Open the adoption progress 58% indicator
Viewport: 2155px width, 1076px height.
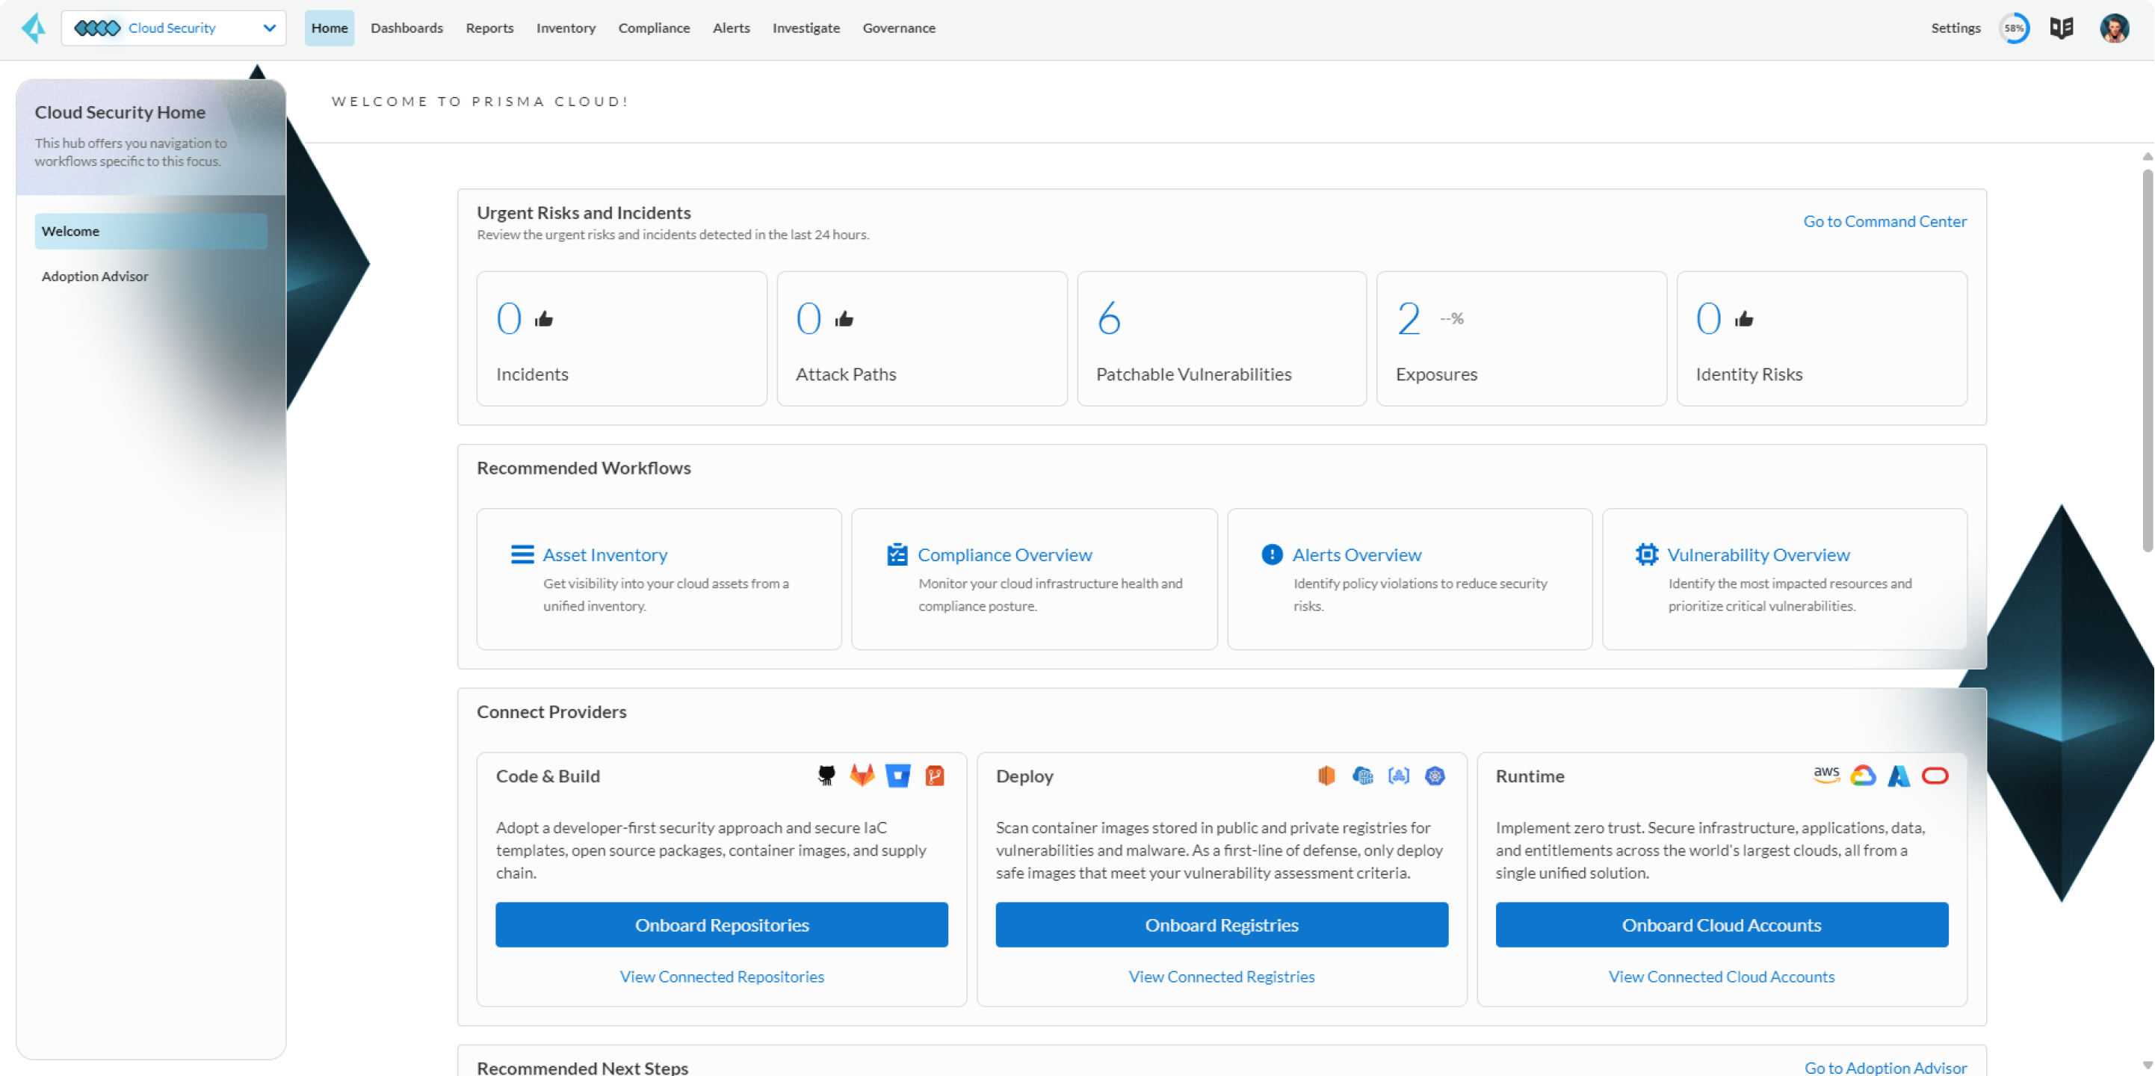2015,28
